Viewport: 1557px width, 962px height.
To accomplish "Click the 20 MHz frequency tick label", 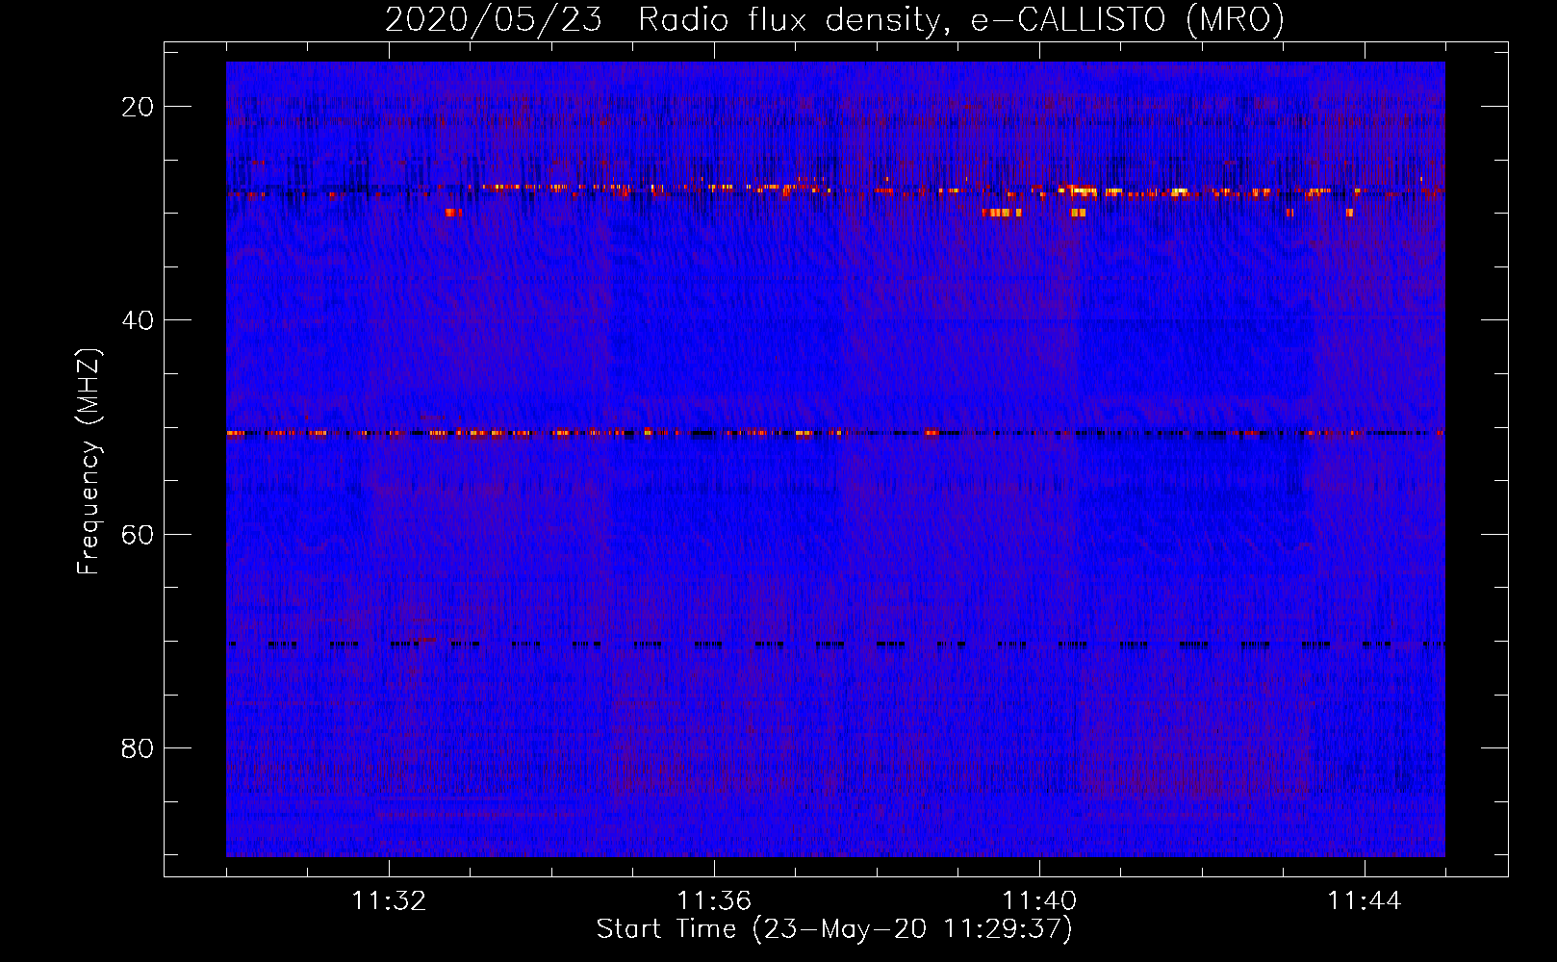I will coord(138,107).
